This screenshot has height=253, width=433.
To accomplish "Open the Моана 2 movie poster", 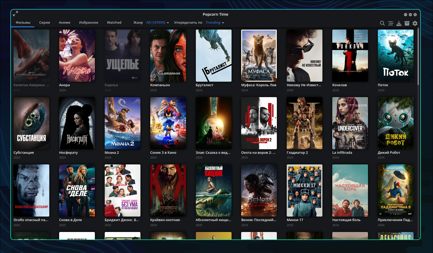I will click(123, 123).
